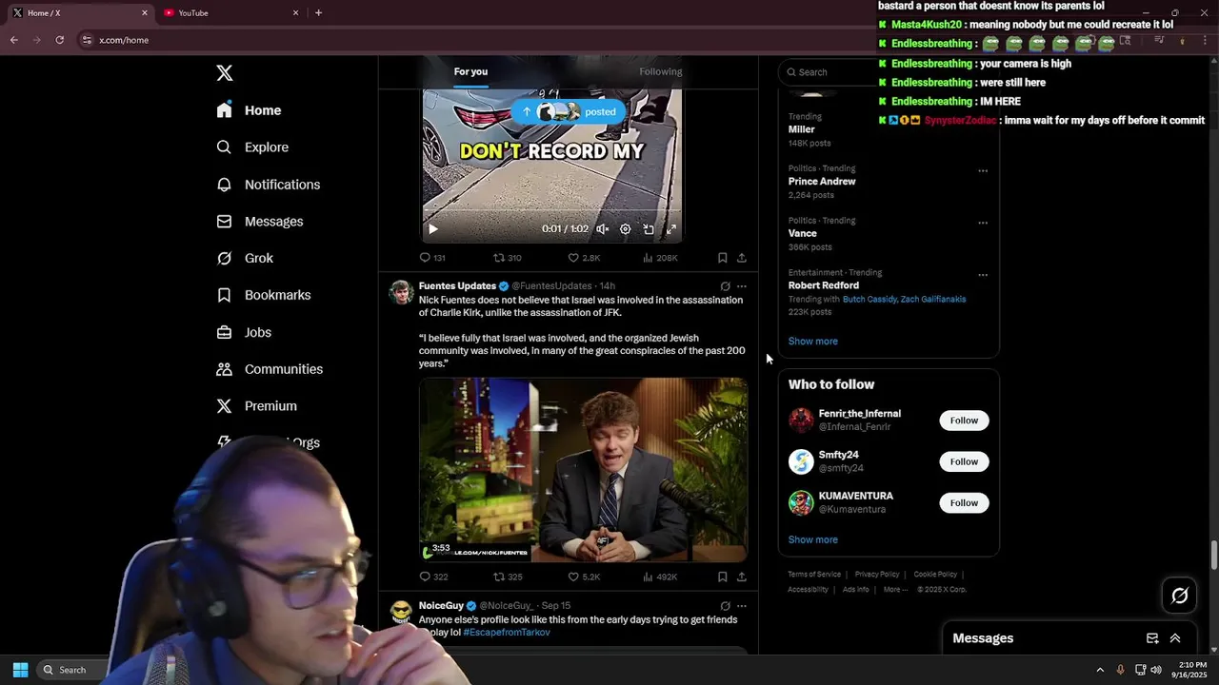This screenshot has width=1219, height=685.
Task: Open the Terms of Service link
Action: [x=814, y=575]
